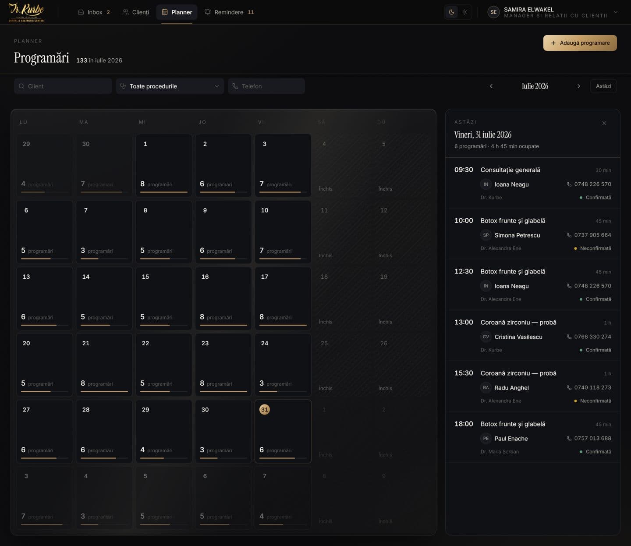Click RA avatar of Radu Anghel
Image resolution: width=631 pixels, height=546 pixels.
486,388
